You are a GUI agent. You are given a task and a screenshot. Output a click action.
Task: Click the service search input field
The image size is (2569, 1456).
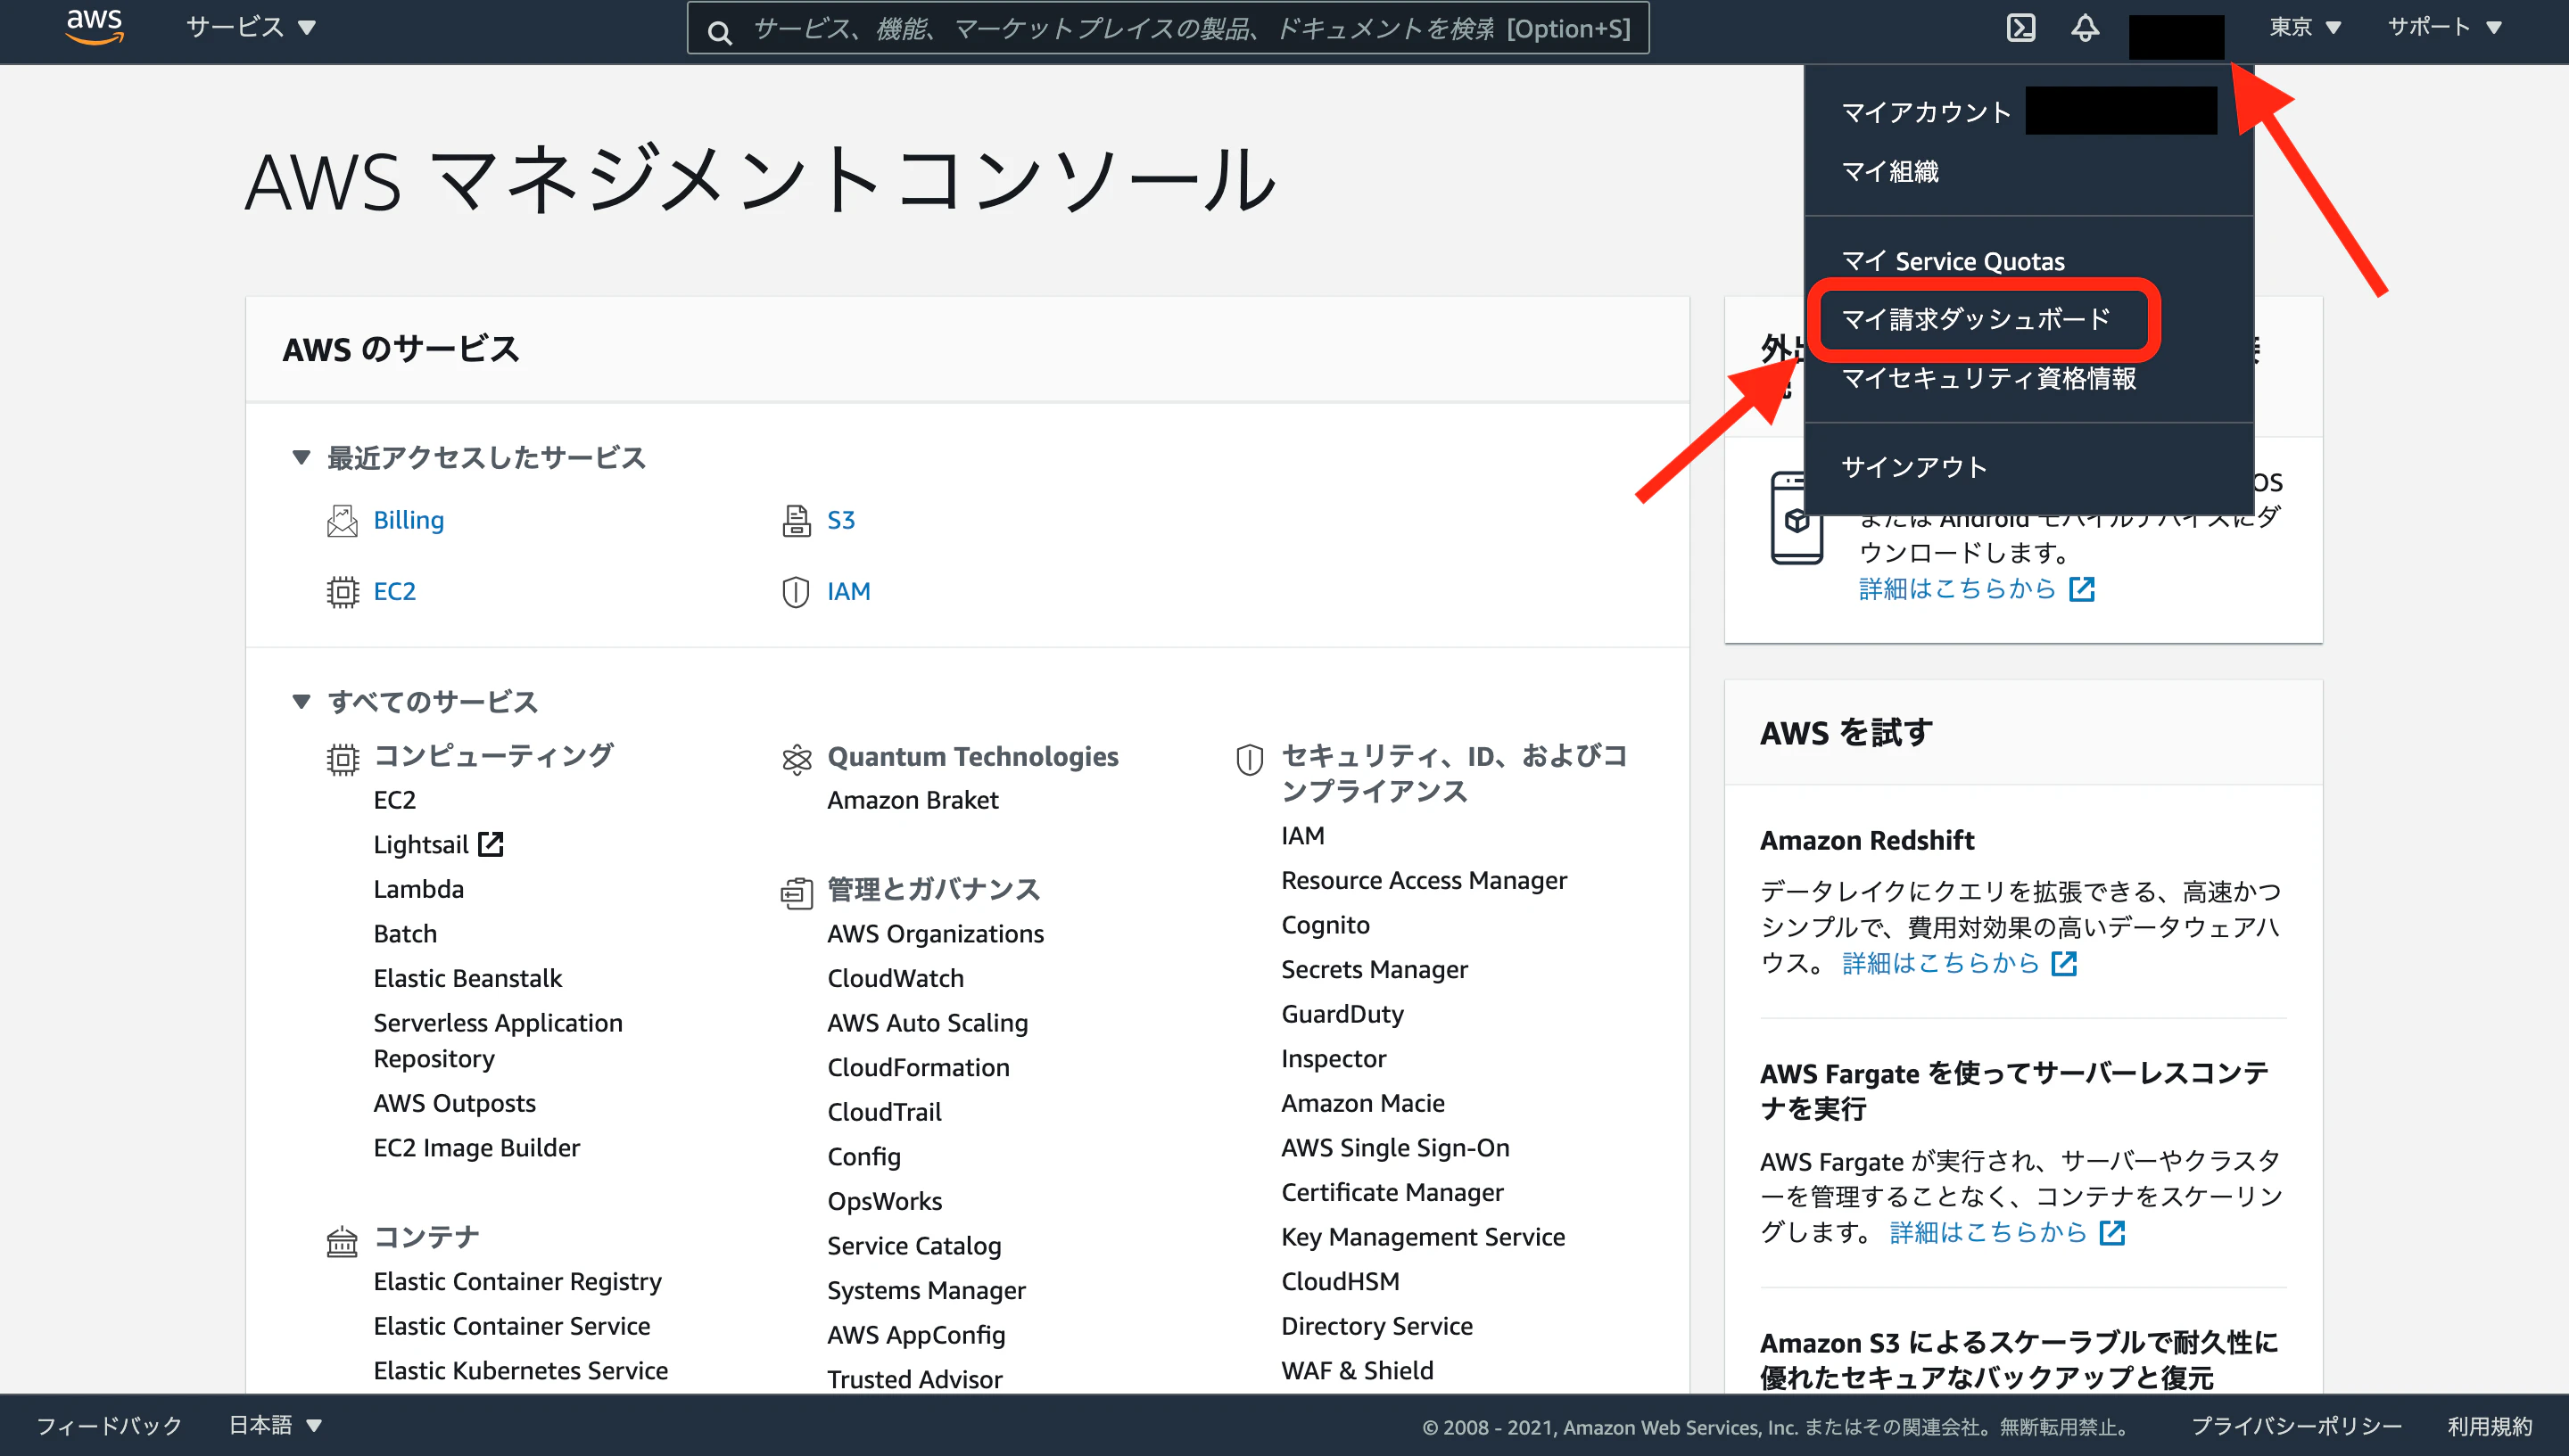[x=1168, y=28]
